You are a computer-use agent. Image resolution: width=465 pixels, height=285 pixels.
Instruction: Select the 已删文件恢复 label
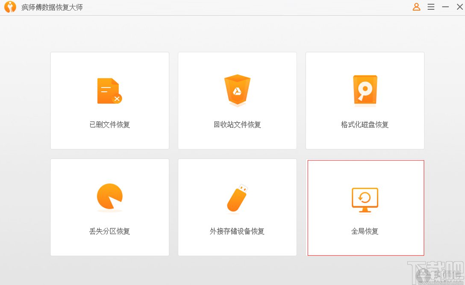click(x=110, y=125)
